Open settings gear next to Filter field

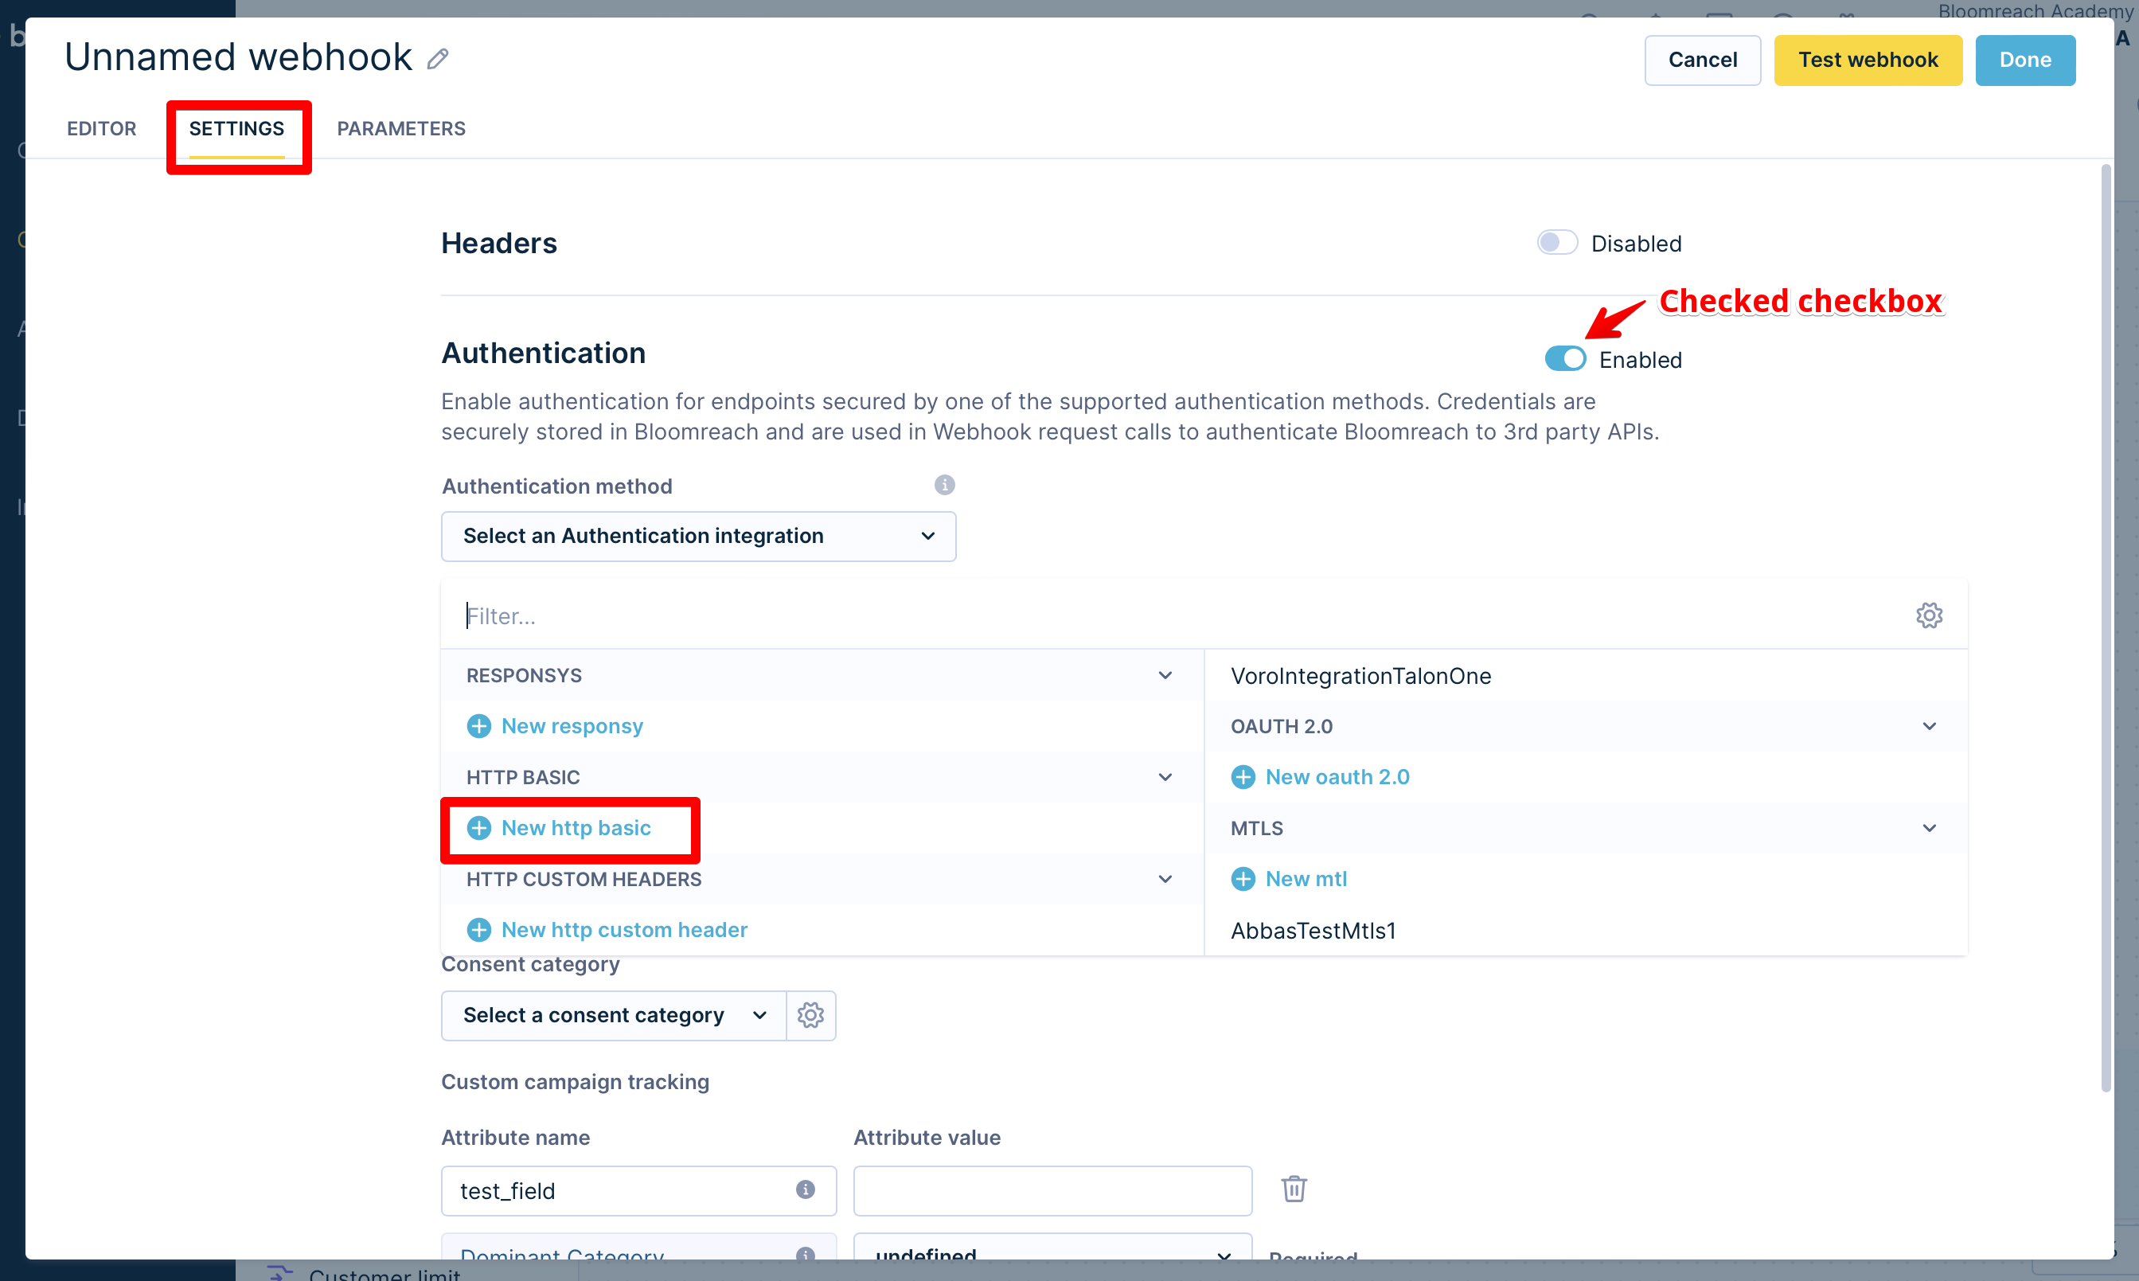click(1929, 615)
